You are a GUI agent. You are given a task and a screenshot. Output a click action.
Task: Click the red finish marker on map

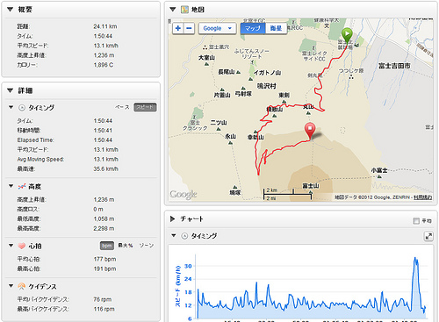click(x=310, y=130)
